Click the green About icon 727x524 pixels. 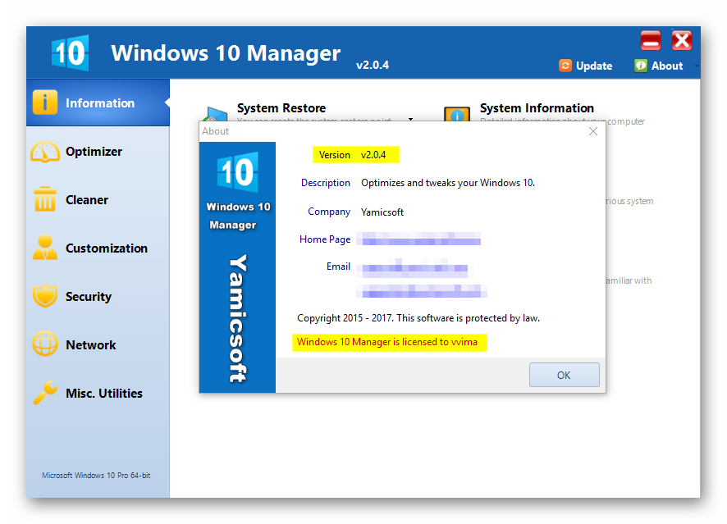click(641, 66)
